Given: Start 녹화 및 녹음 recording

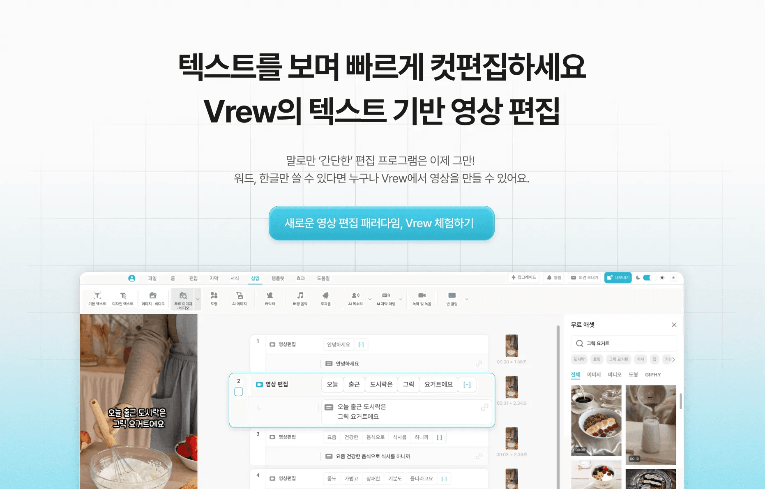Looking at the screenshot, I should [x=422, y=299].
